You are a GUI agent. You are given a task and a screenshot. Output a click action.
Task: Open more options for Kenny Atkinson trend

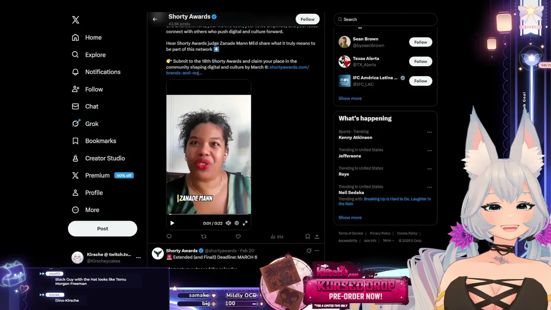[429, 132]
